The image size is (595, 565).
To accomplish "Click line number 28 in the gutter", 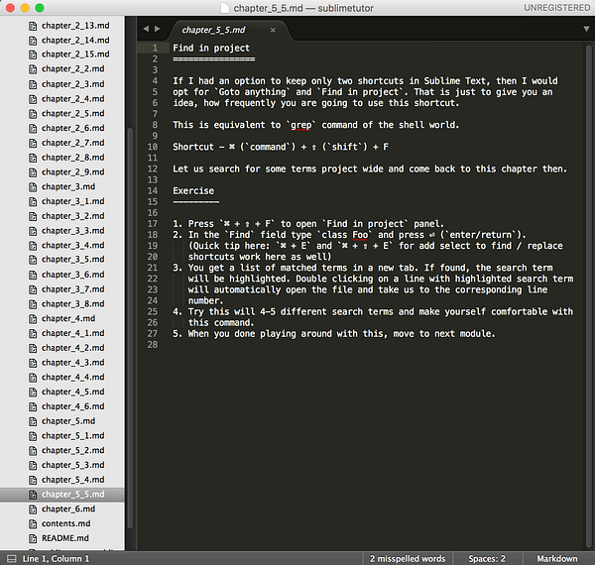I will [x=153, y=345].
